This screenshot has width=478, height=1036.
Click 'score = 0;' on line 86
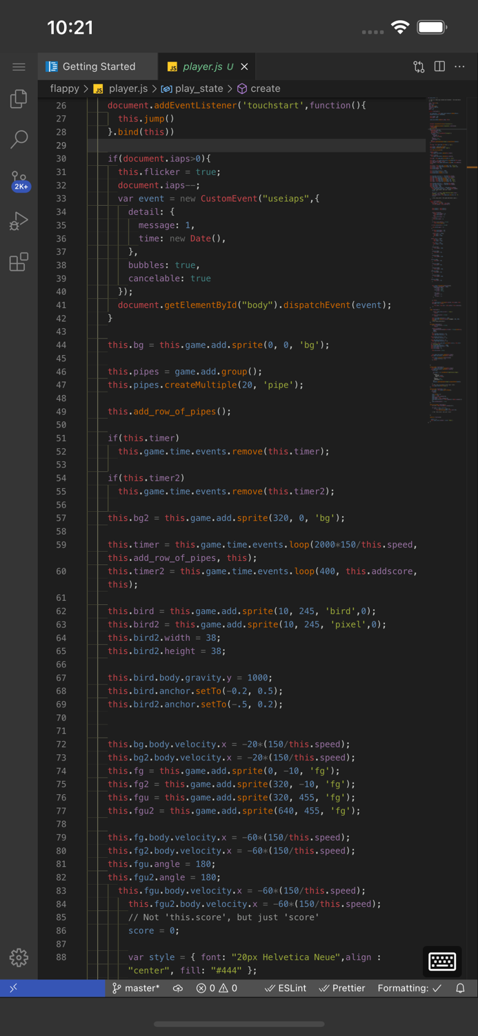tap(154, 930)
